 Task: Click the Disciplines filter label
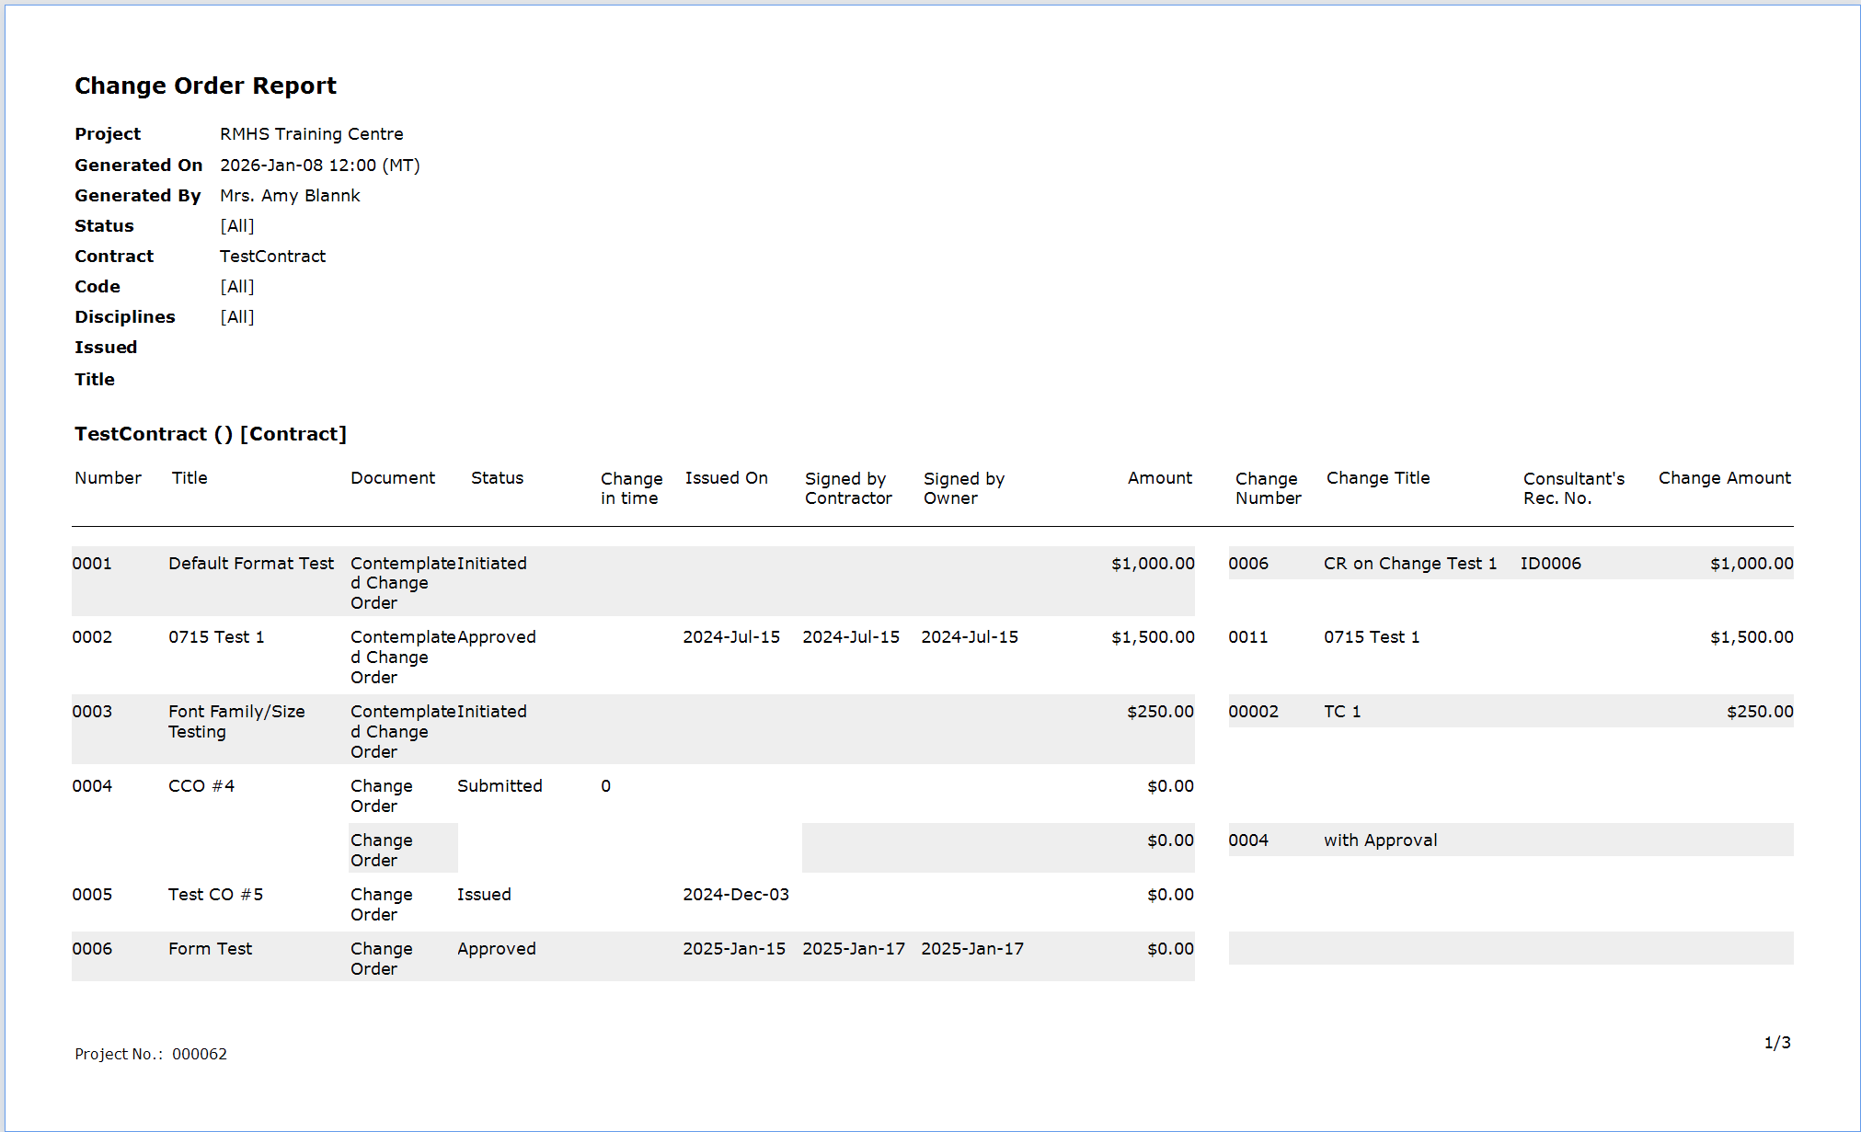pos(125,317)
